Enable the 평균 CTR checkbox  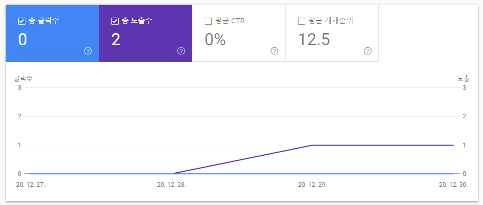pos(208,21)
